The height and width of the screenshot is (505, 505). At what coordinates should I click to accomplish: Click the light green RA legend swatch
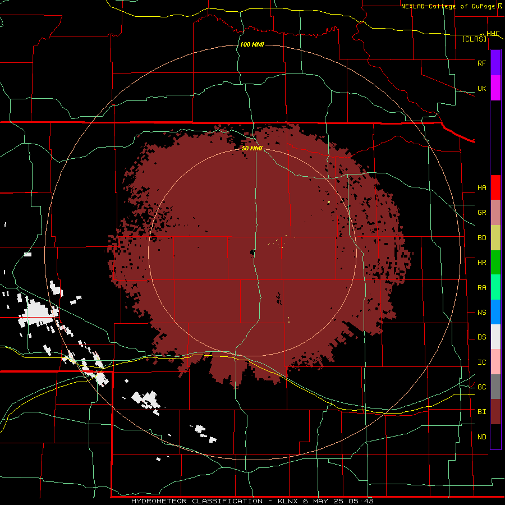pyautogui.click(x=495, y=287)
